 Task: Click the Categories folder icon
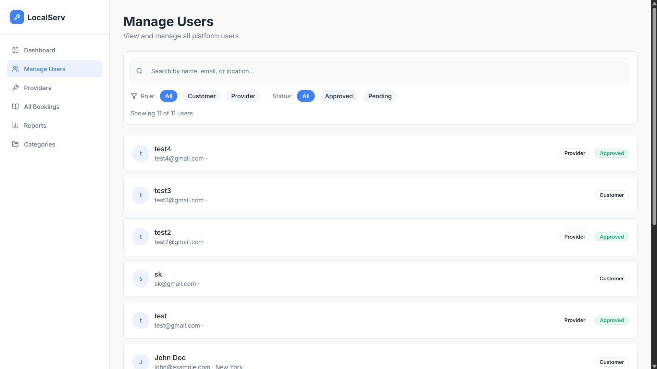15,144
